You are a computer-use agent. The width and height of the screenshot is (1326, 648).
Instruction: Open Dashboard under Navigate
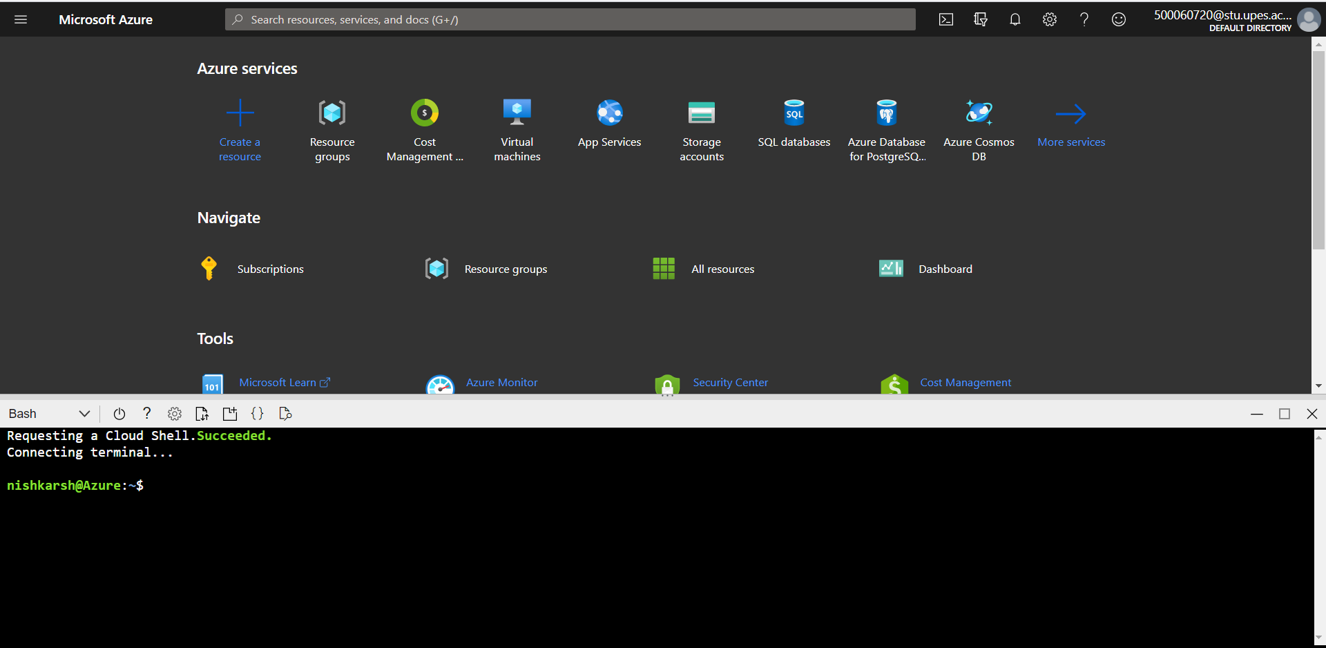tap(945, 269)
